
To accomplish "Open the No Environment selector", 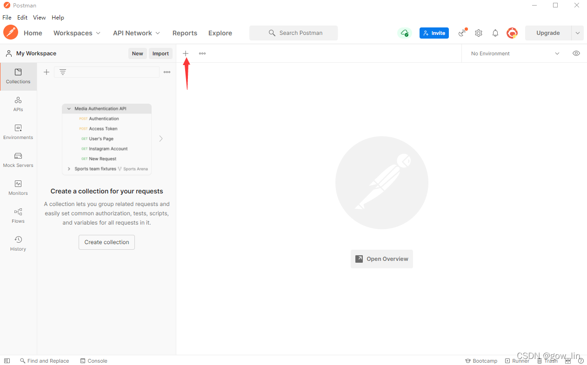I will pos(515,53).
